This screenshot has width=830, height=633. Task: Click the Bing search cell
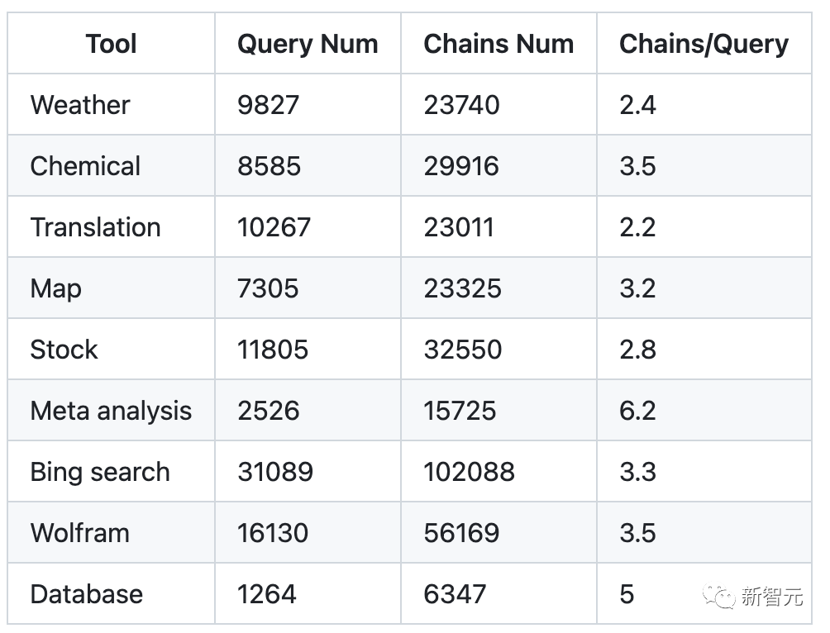click(100, 472)
